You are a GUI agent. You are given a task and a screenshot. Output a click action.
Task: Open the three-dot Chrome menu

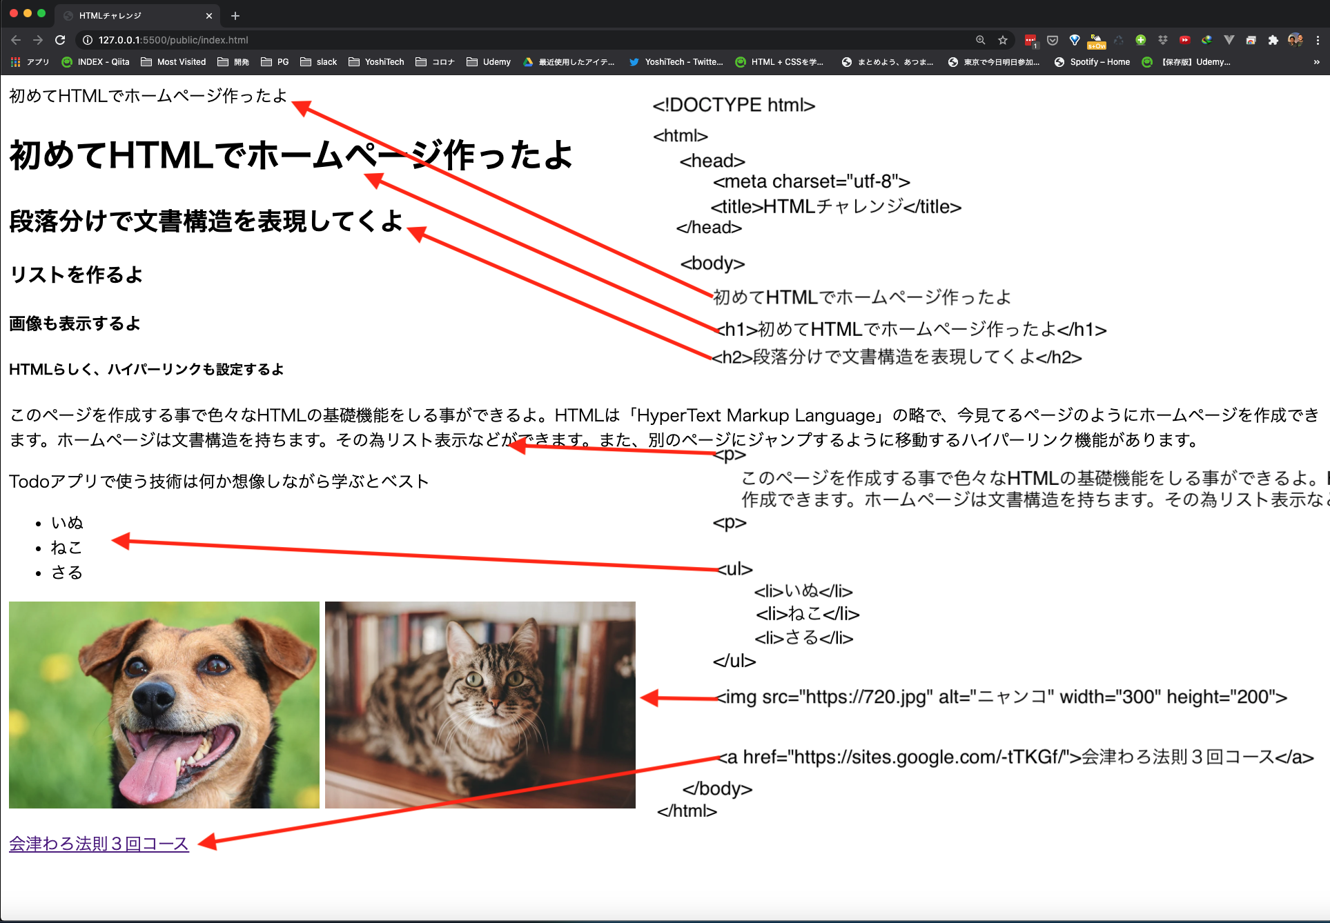(1318, 40)
